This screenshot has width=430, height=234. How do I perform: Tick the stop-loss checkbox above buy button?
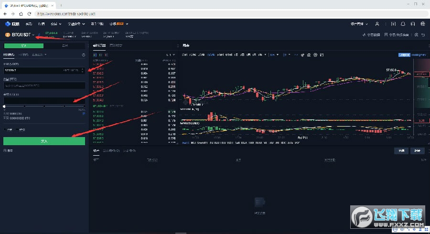tap(18, 129)
